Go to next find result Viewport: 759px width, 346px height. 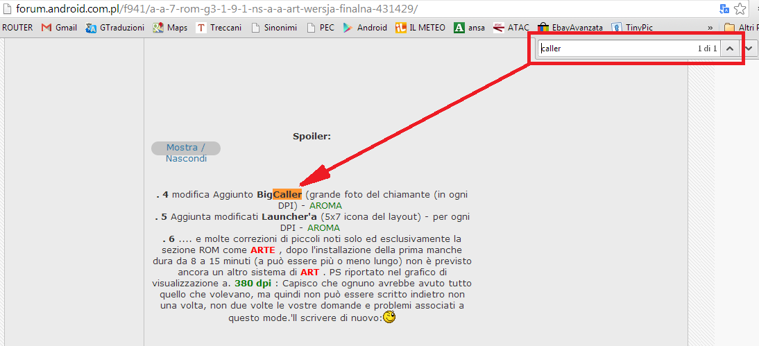749,49
